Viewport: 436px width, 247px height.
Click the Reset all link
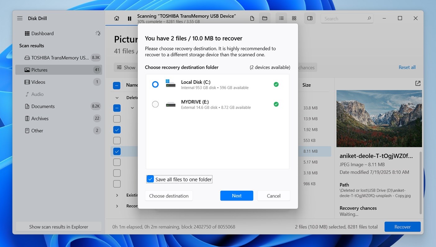[407, 67]
